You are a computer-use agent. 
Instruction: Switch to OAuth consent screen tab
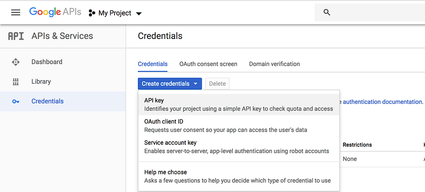208,64
